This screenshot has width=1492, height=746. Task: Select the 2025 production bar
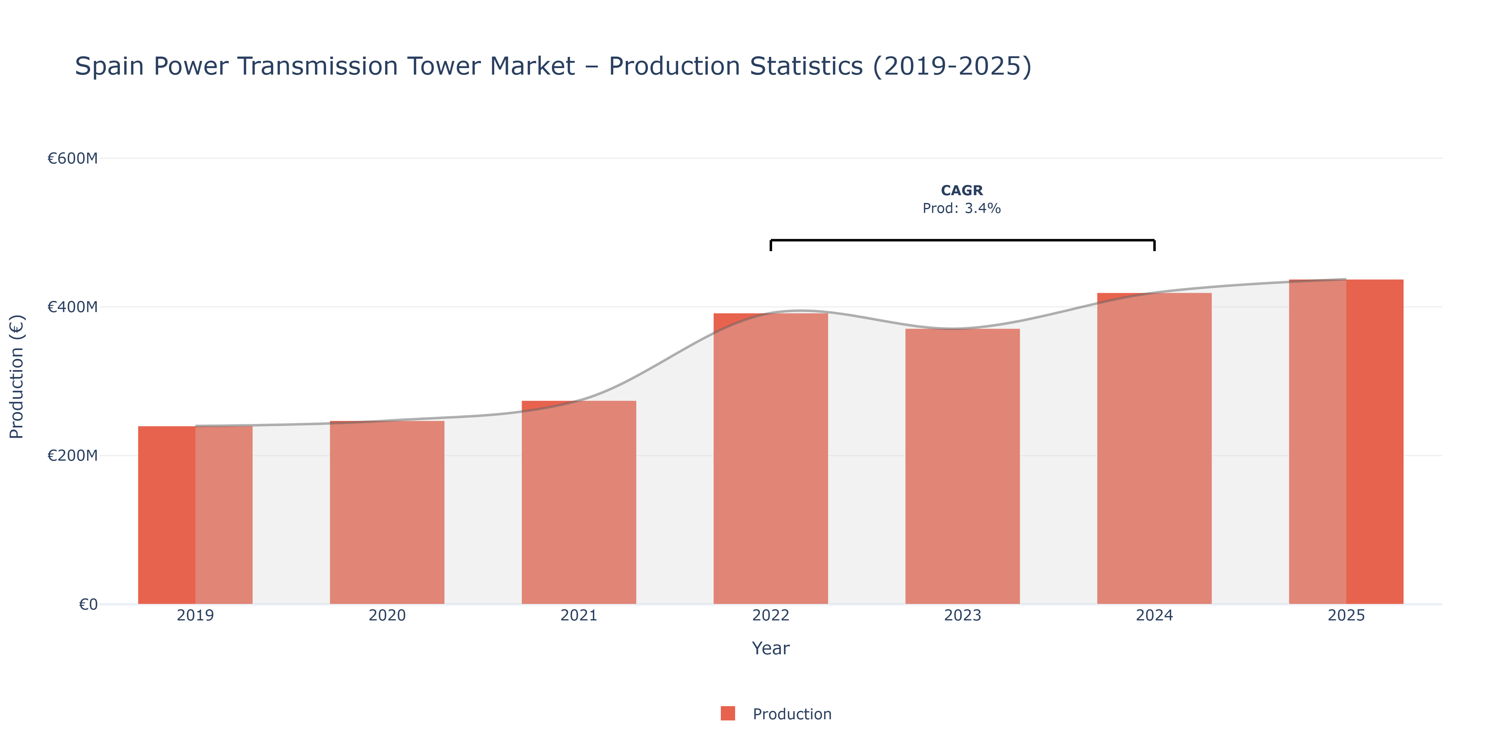point(1346,442)
